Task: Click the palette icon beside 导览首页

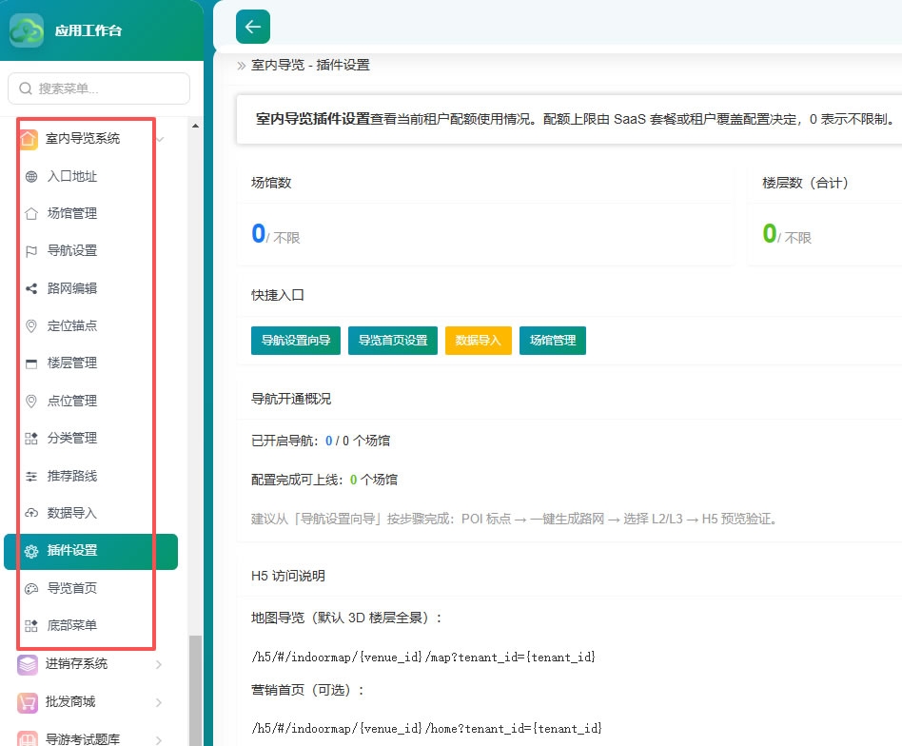Action: point(31,588)
